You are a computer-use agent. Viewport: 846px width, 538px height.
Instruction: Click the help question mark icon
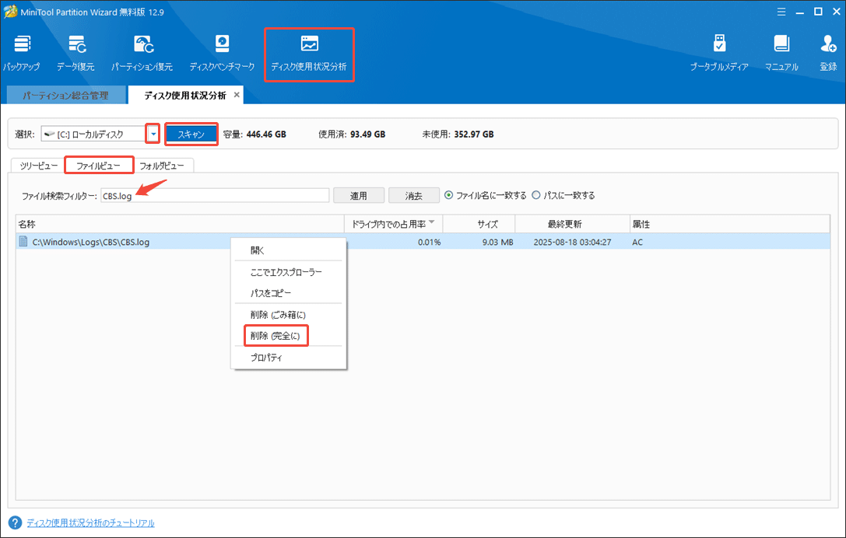(x=15, y=522)
